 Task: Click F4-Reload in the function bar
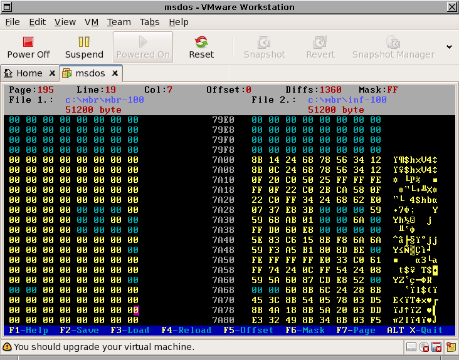pyautogui.click(x=186, y=330)
